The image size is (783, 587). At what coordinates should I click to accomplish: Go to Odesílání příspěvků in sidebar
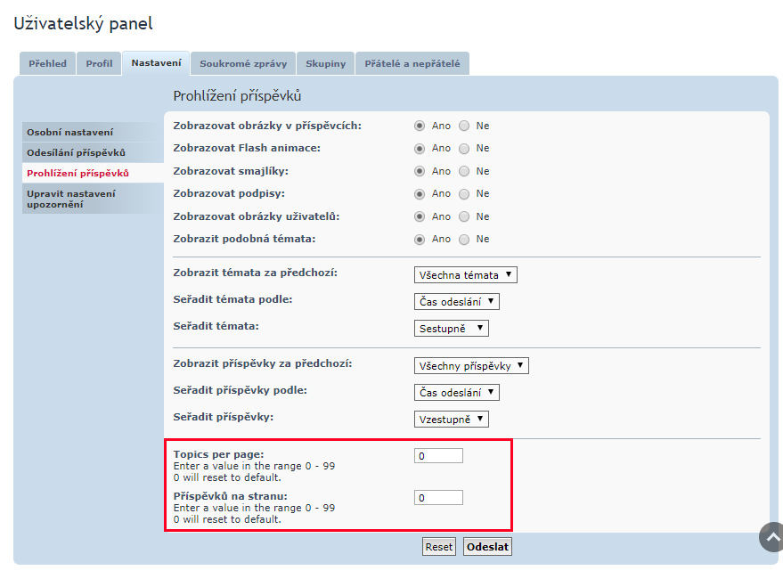pyautogui.click(x=93, y=152)
